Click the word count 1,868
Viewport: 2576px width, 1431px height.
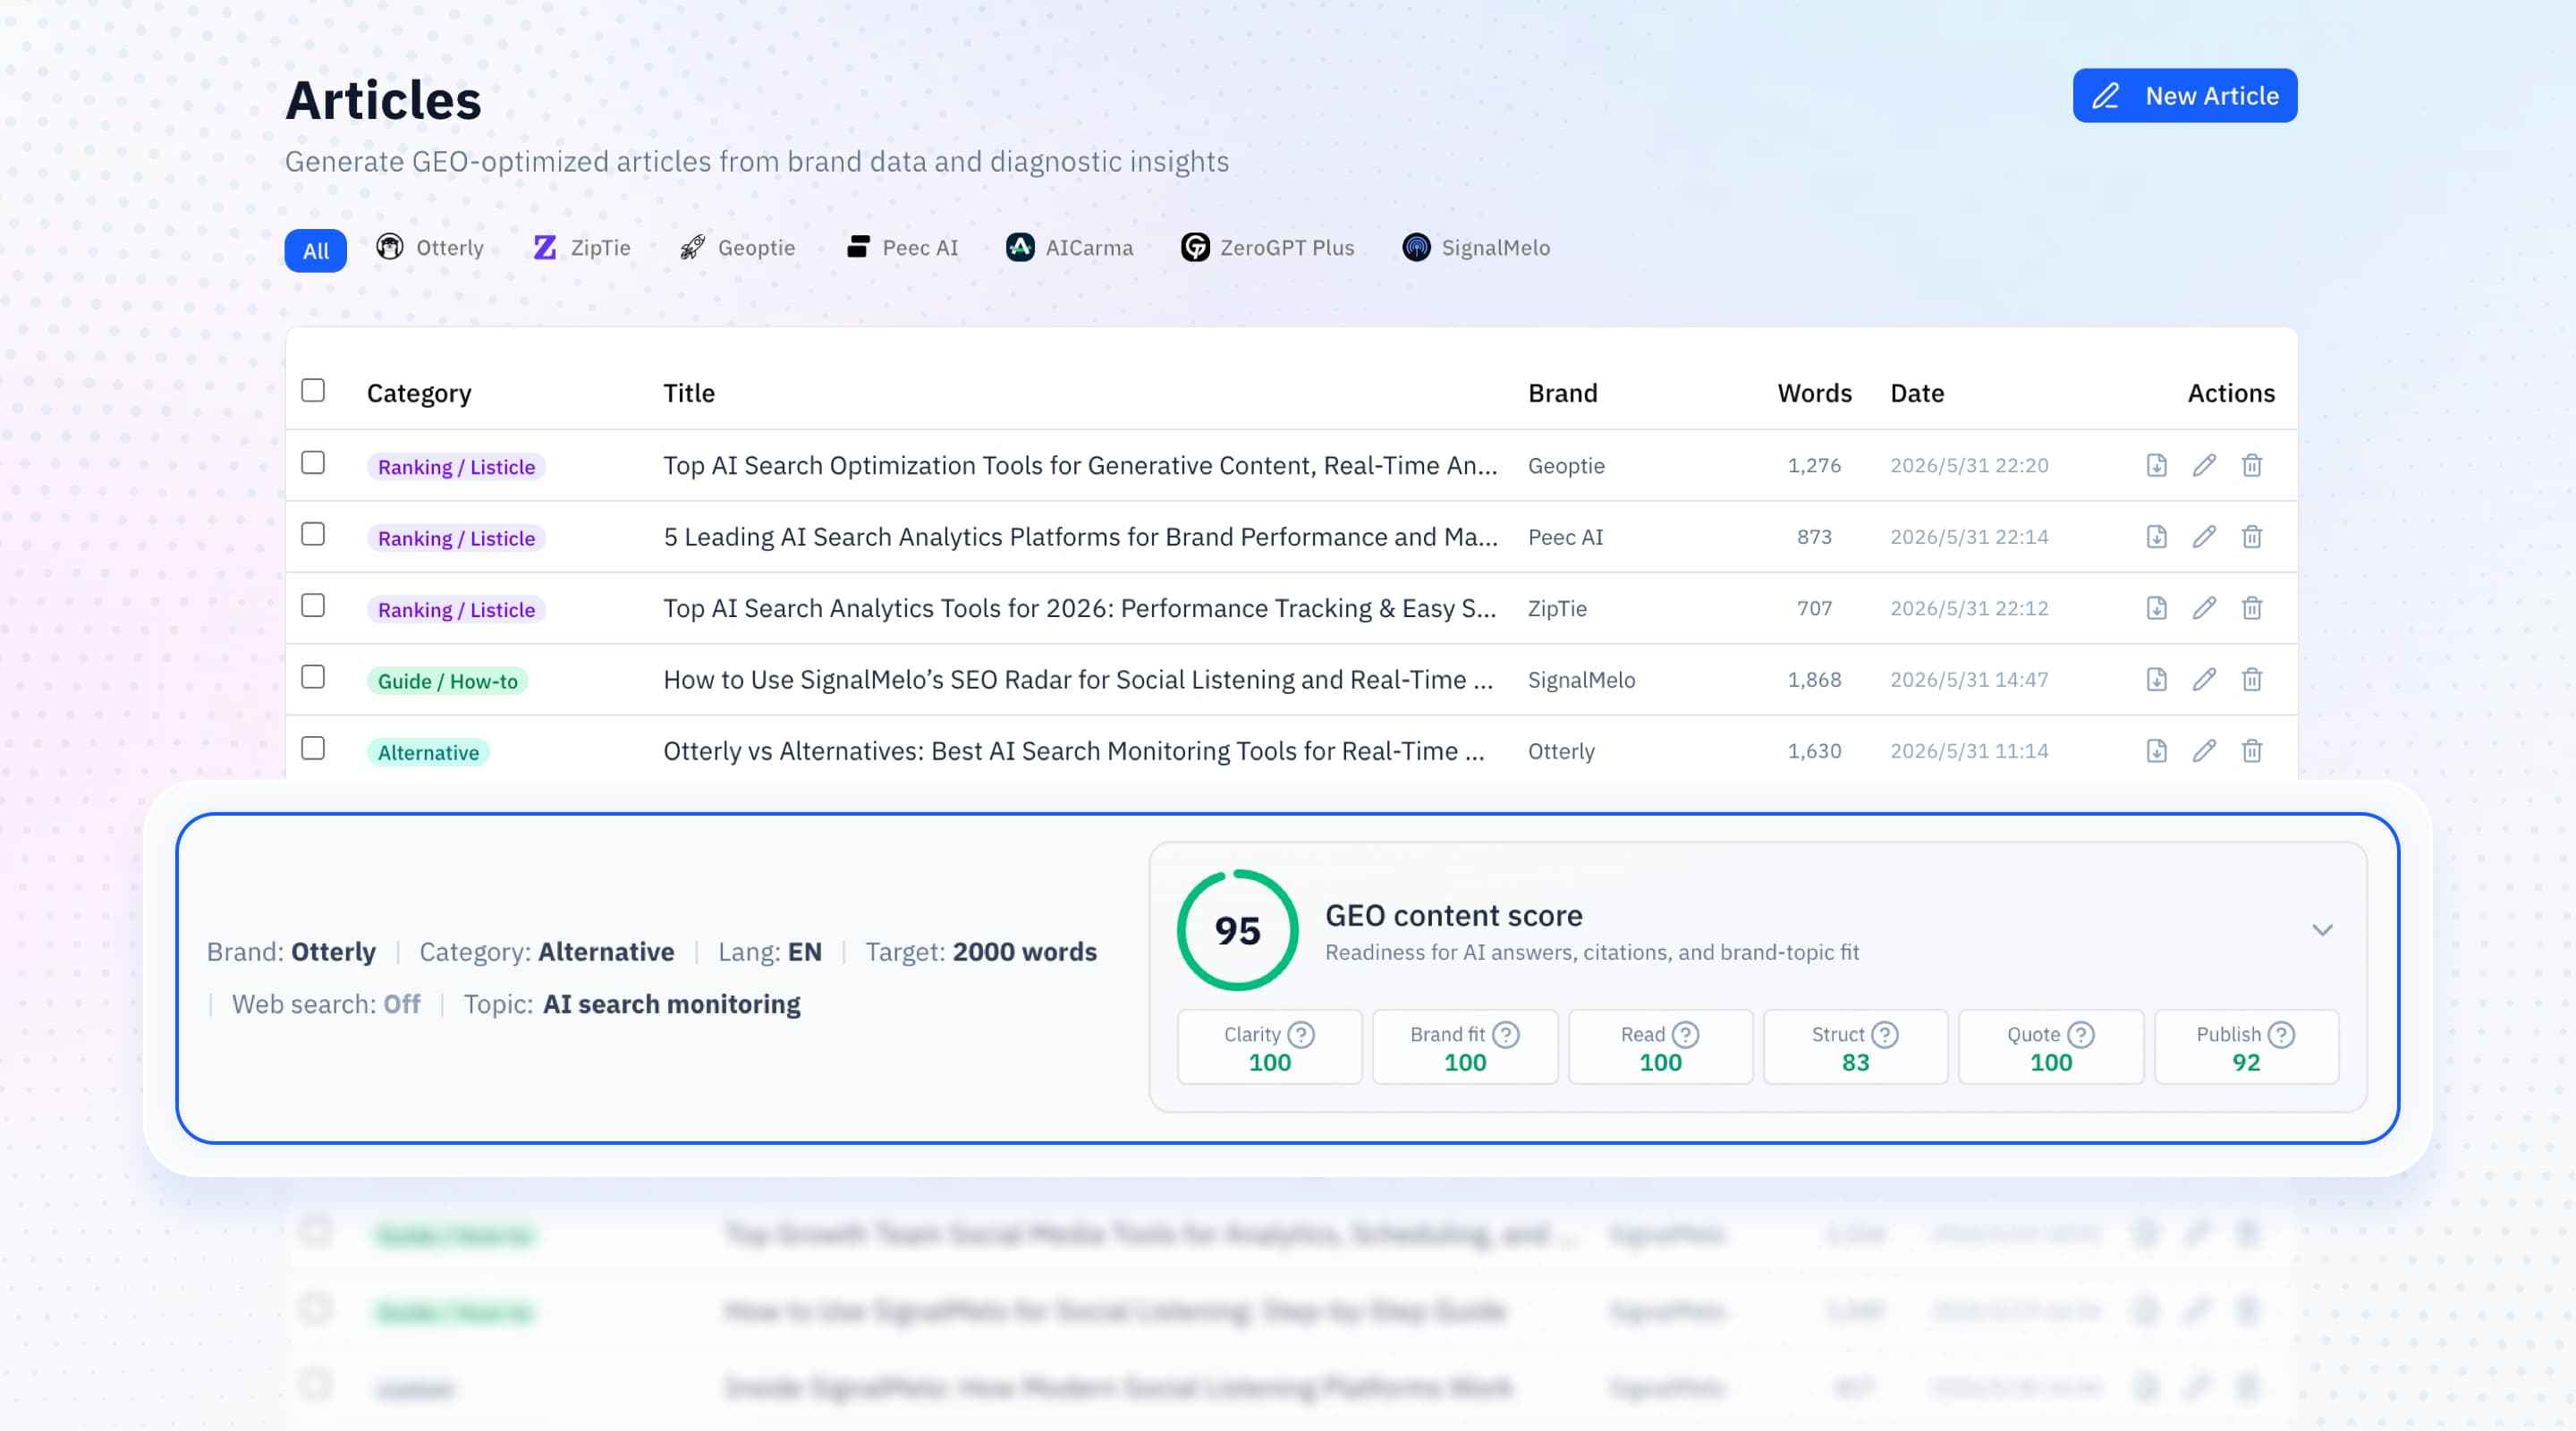pos(1814,680)
